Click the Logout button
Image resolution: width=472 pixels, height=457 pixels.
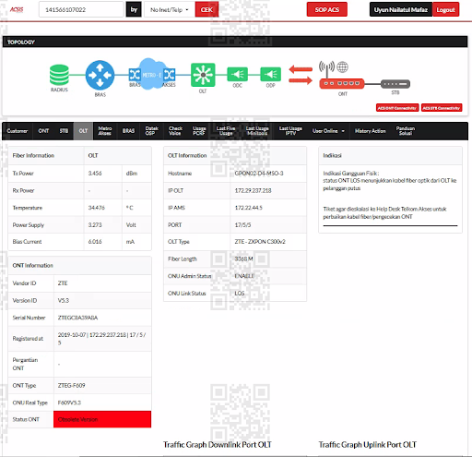[x=445, y=10]
